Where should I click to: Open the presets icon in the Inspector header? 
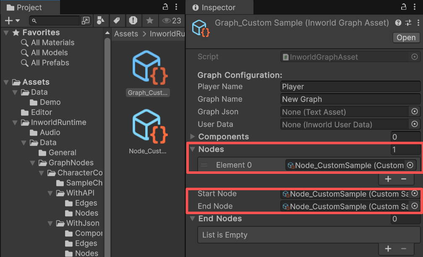coord(408,23)
